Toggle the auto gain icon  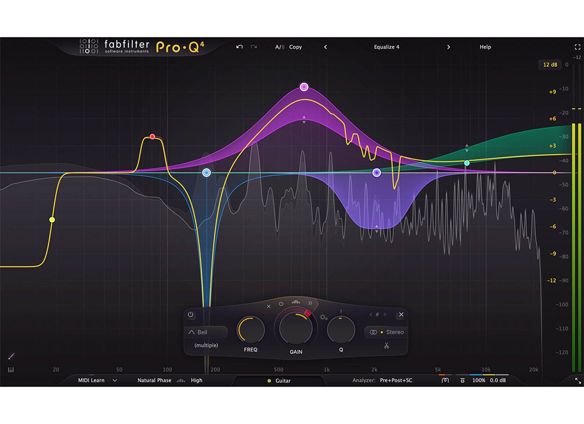point(445,380)
